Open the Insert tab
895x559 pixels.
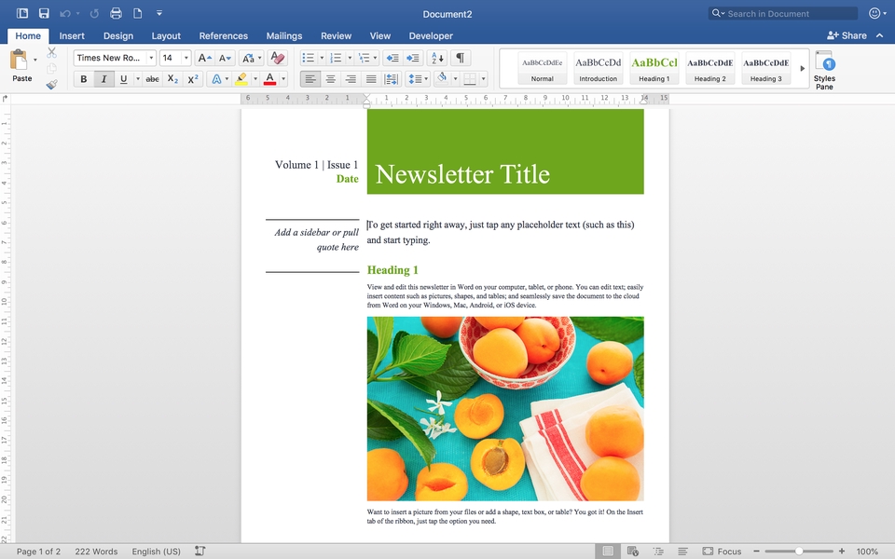point(72,35)
